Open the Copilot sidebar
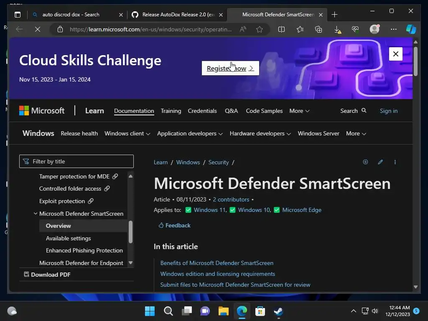428x321 pixels. 411,29
